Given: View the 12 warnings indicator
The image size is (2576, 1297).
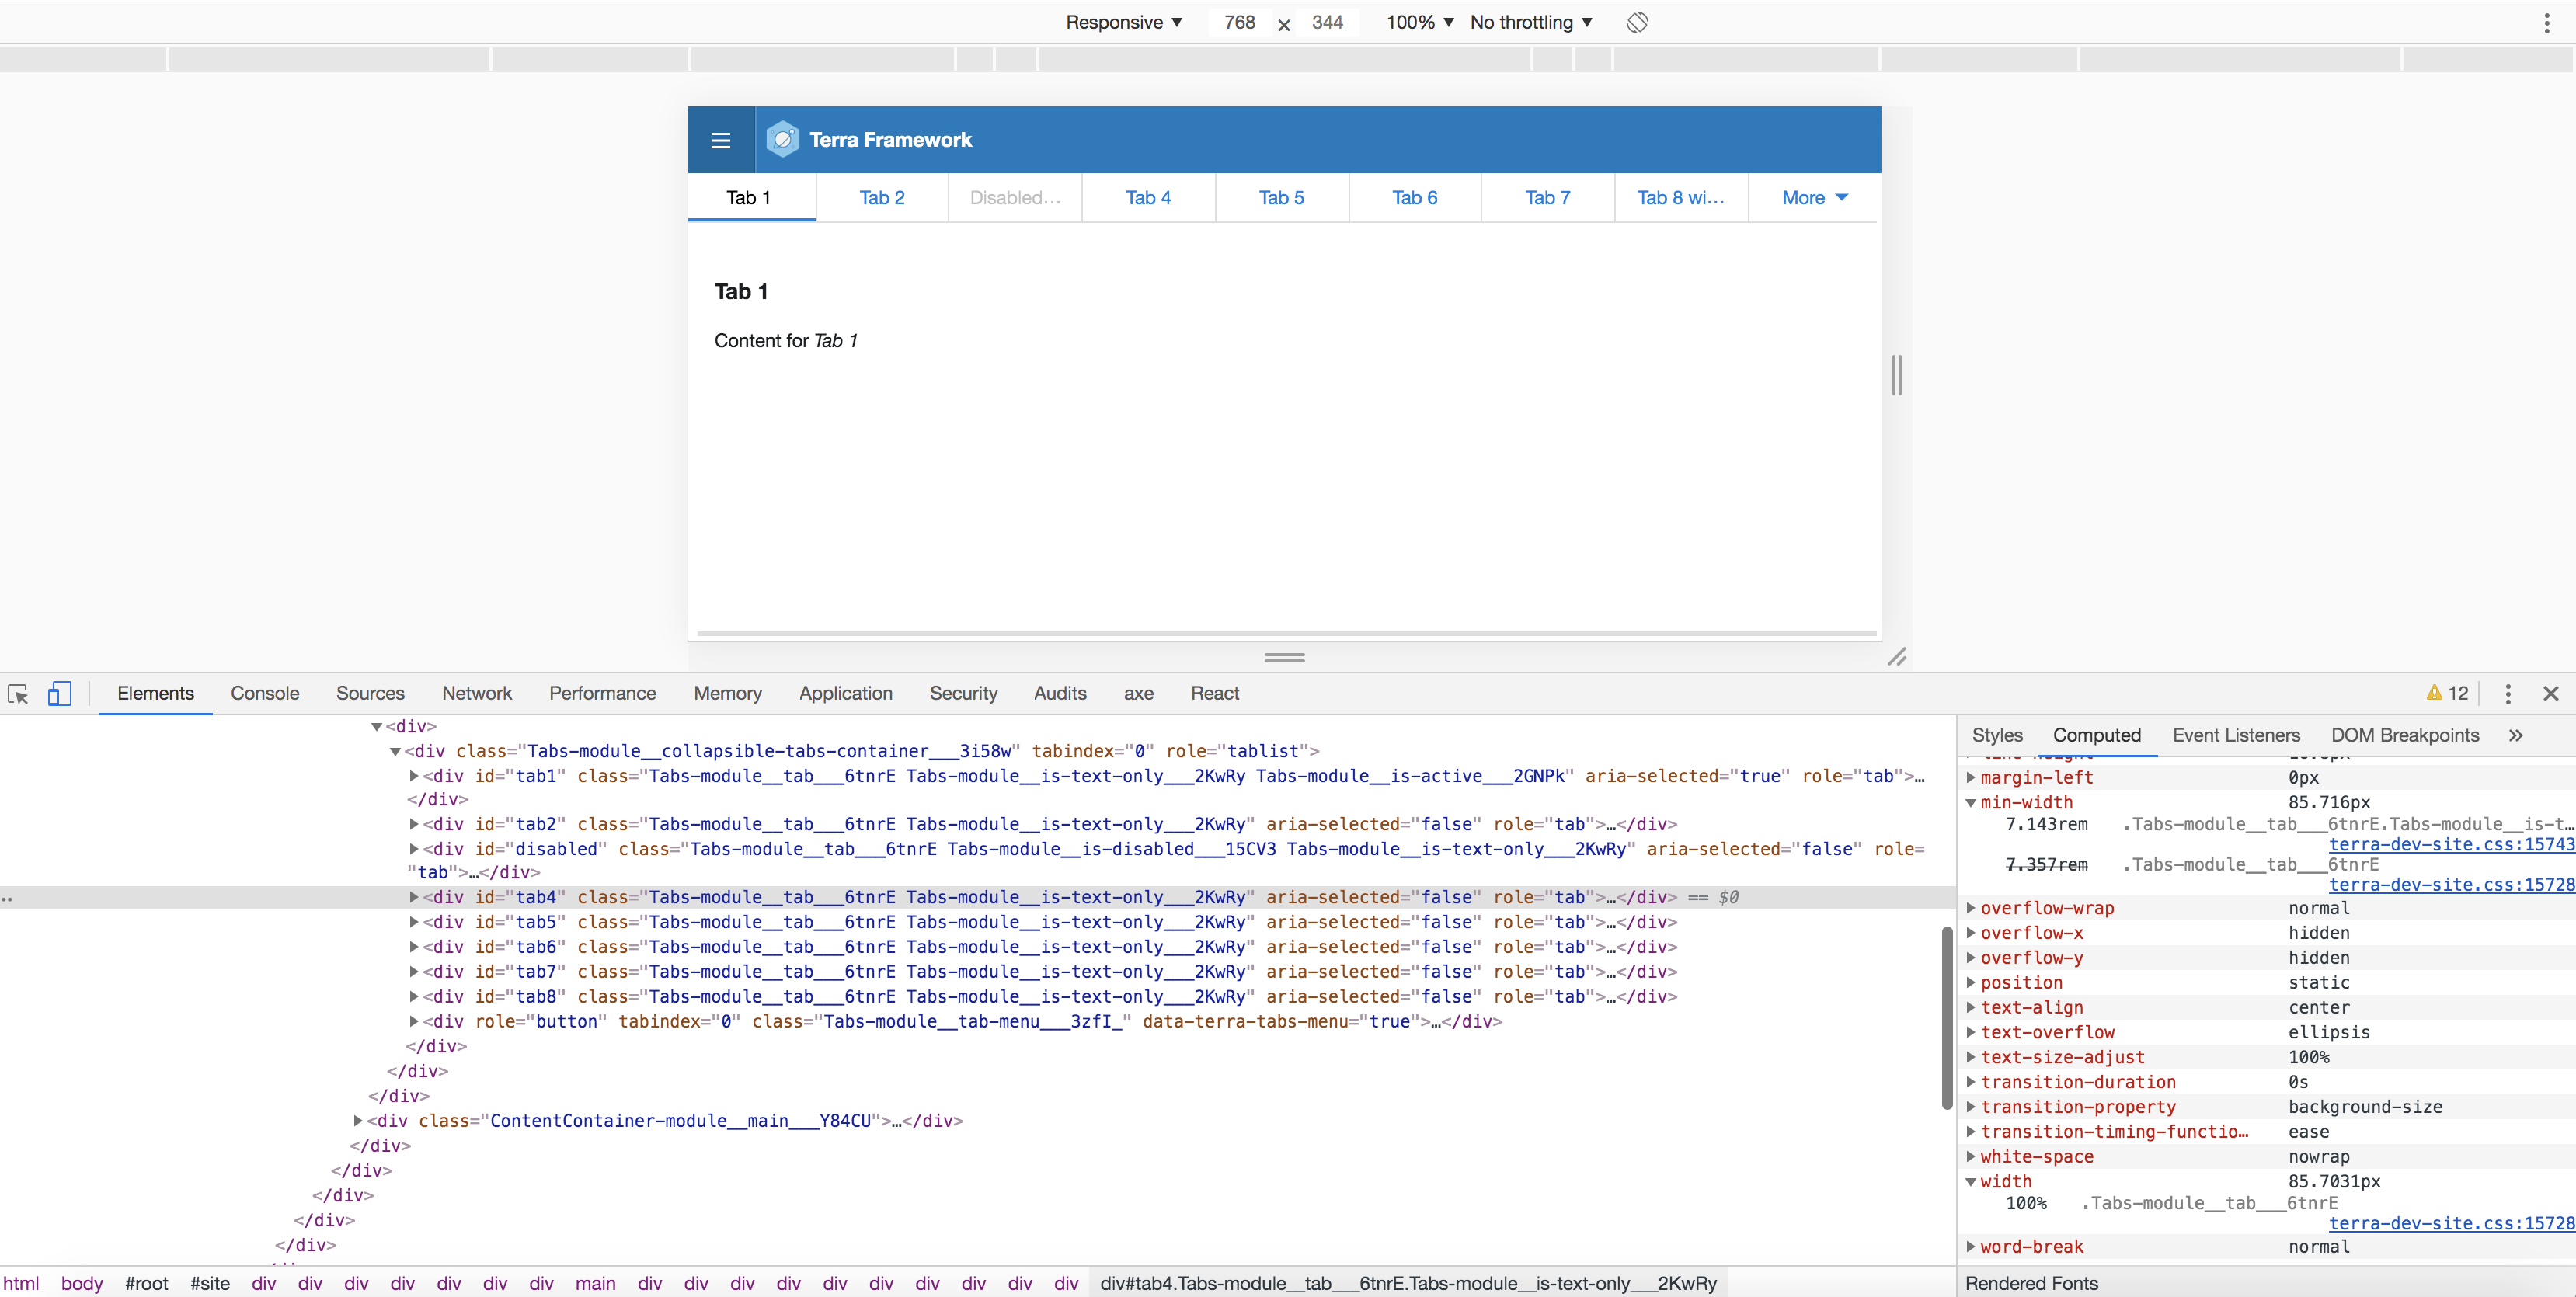Looking at the screenshot, I should pos(2446,693).
